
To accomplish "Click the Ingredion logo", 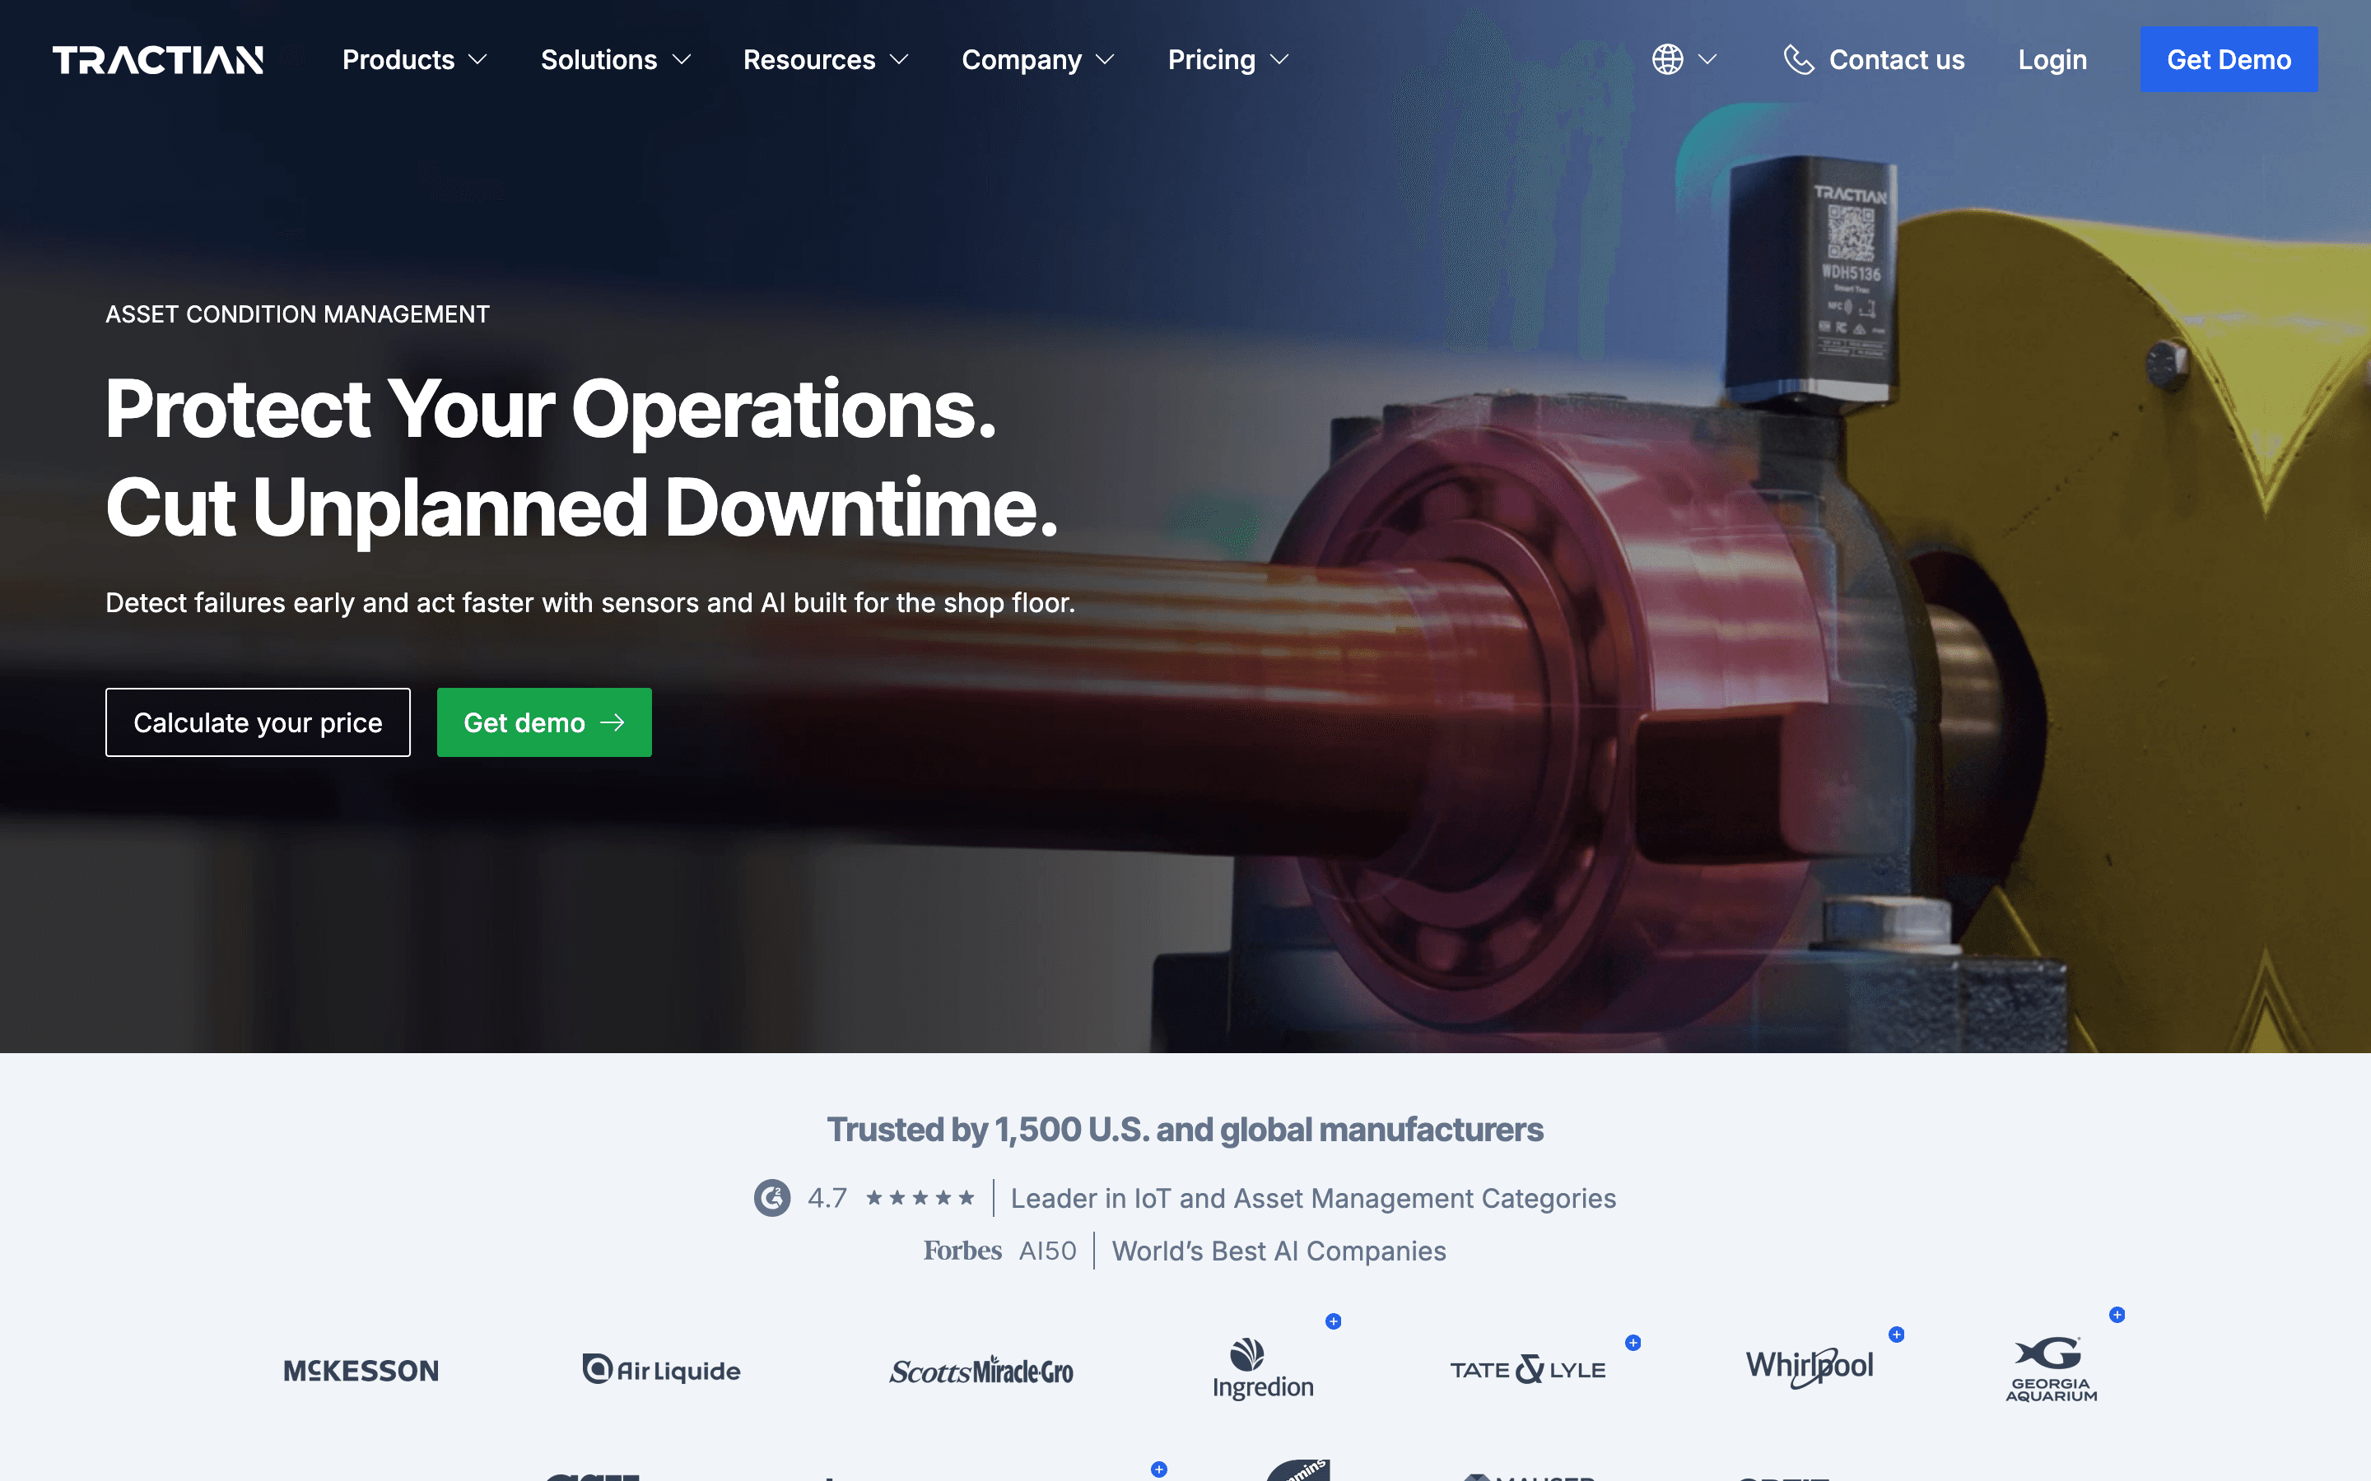I will click(x=1263, y=1369).
